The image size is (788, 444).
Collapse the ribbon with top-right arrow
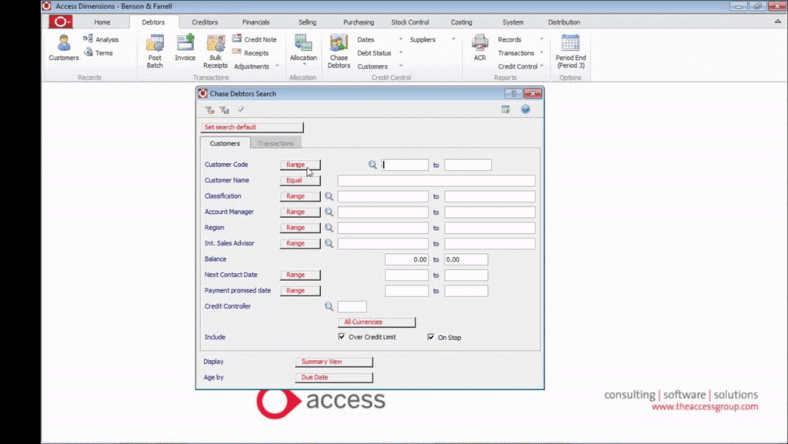coord(777,22)
